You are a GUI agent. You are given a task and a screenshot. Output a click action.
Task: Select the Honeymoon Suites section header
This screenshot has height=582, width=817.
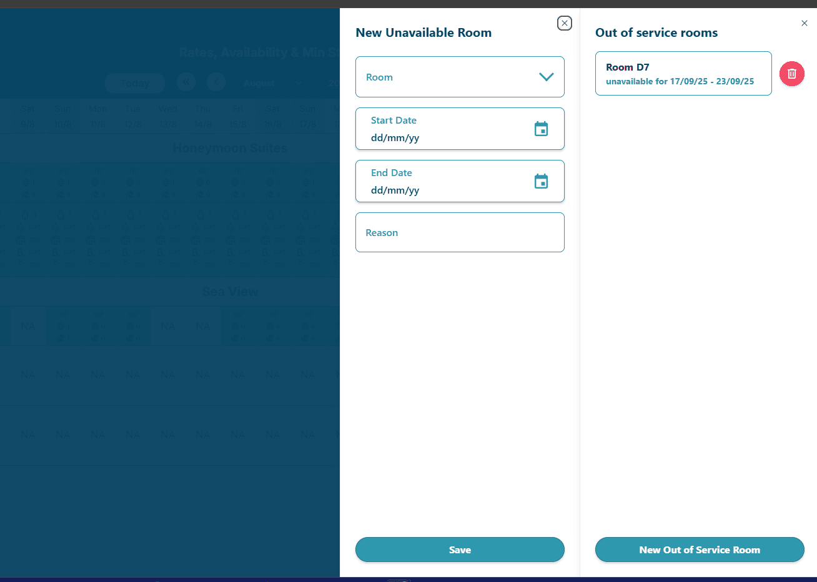[x=230, y=149]
